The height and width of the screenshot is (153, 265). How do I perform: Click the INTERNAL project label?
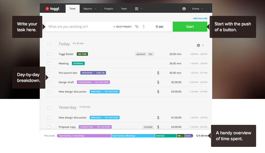(78, 63)
